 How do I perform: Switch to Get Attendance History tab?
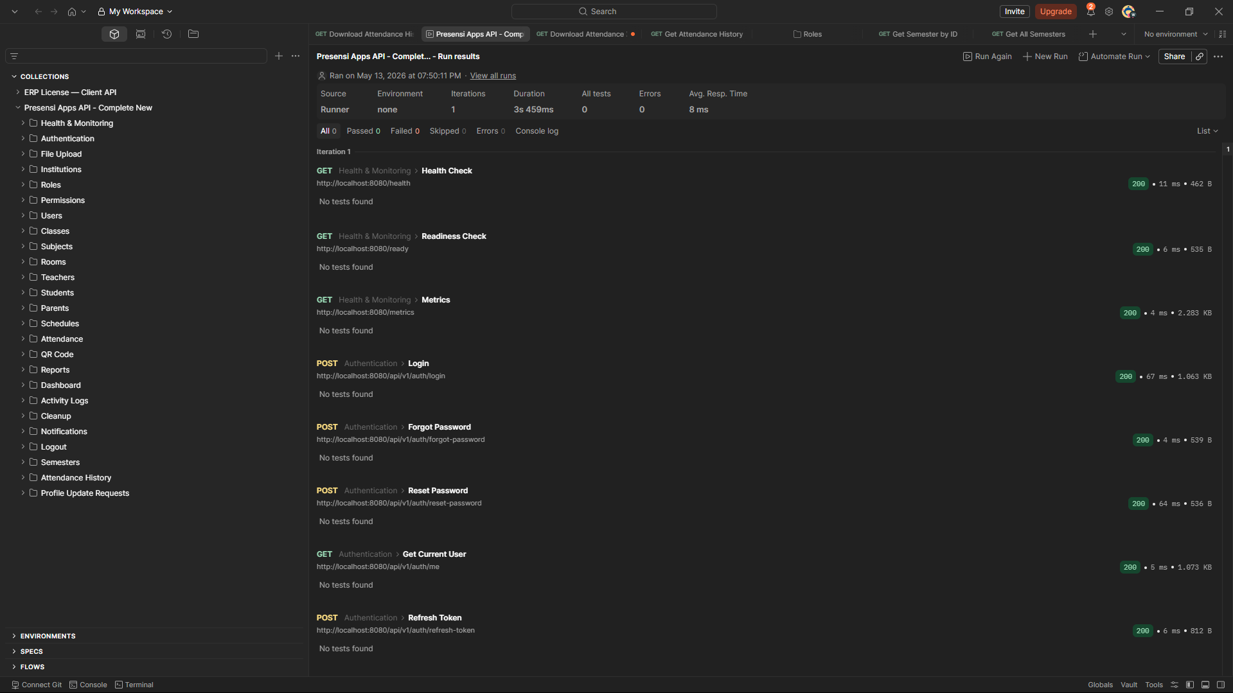coord(697,34)
